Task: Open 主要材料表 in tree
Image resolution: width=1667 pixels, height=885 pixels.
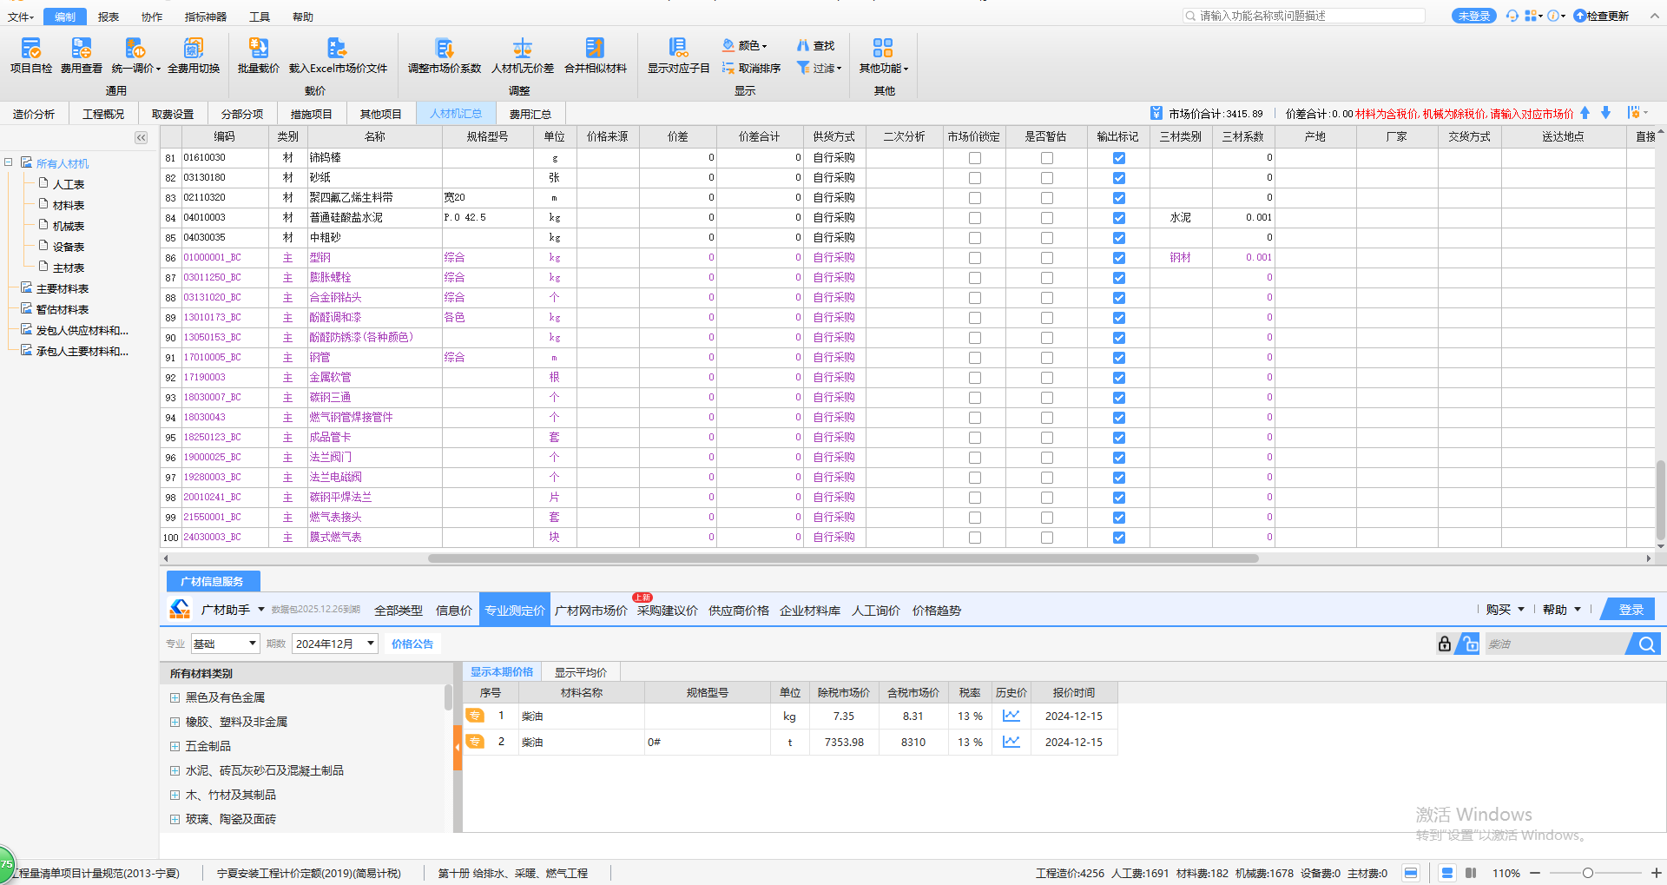Action: coord(63,288)
